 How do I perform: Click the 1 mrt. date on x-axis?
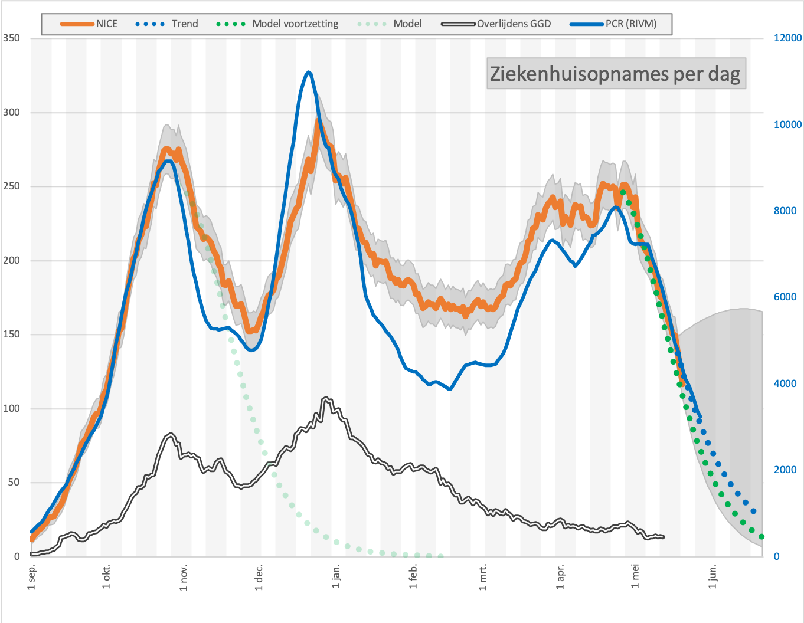(x=483, y=576)
